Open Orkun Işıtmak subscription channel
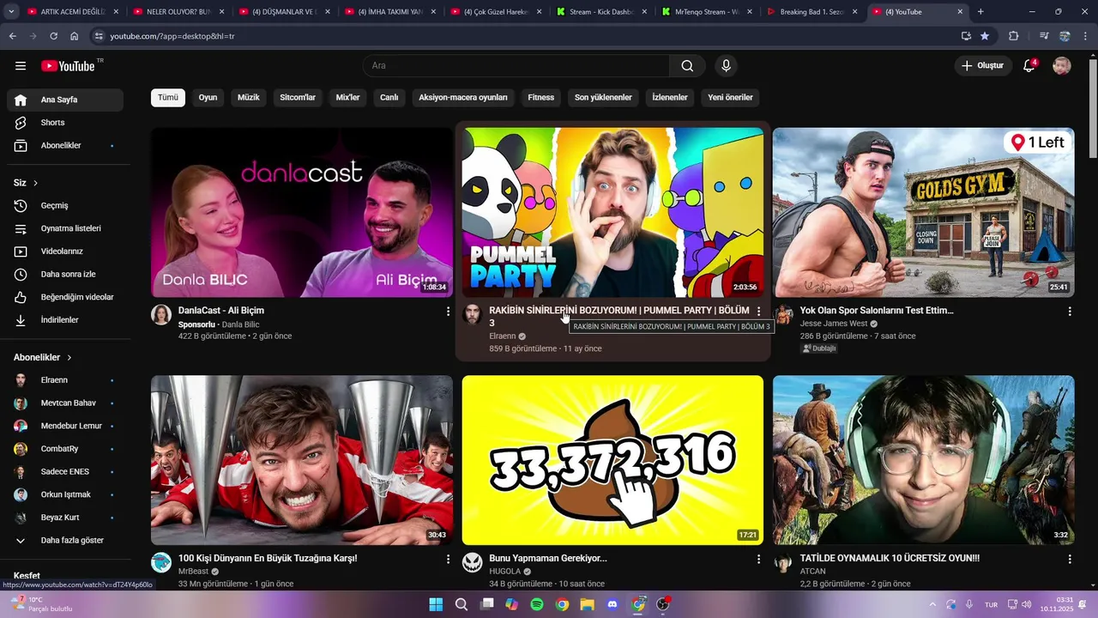 tap(65, 494)
